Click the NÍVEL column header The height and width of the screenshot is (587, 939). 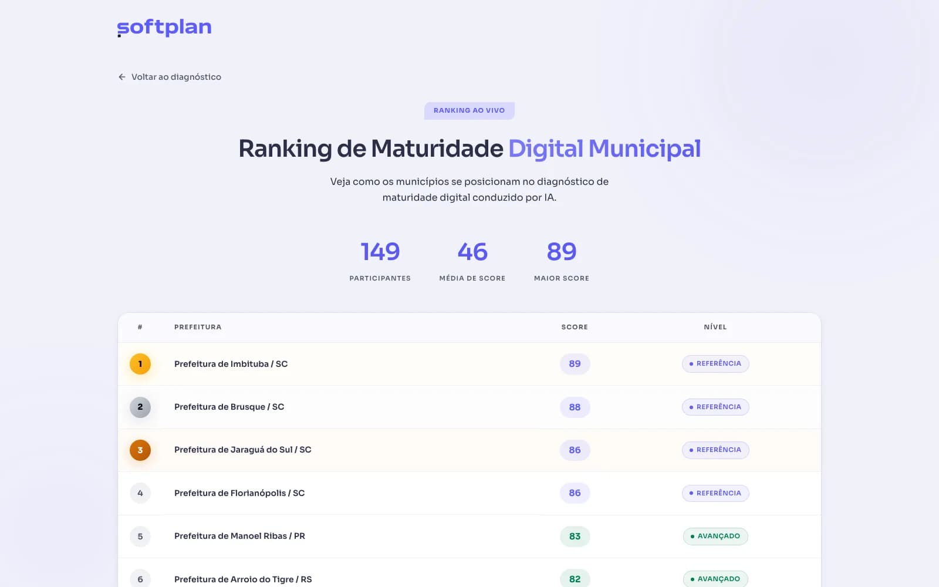point(715,327)
